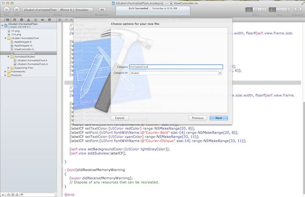The width and height of the screenshot is (305, 197).
Task: Select the Frameworks folder
Action: [18, 71]
